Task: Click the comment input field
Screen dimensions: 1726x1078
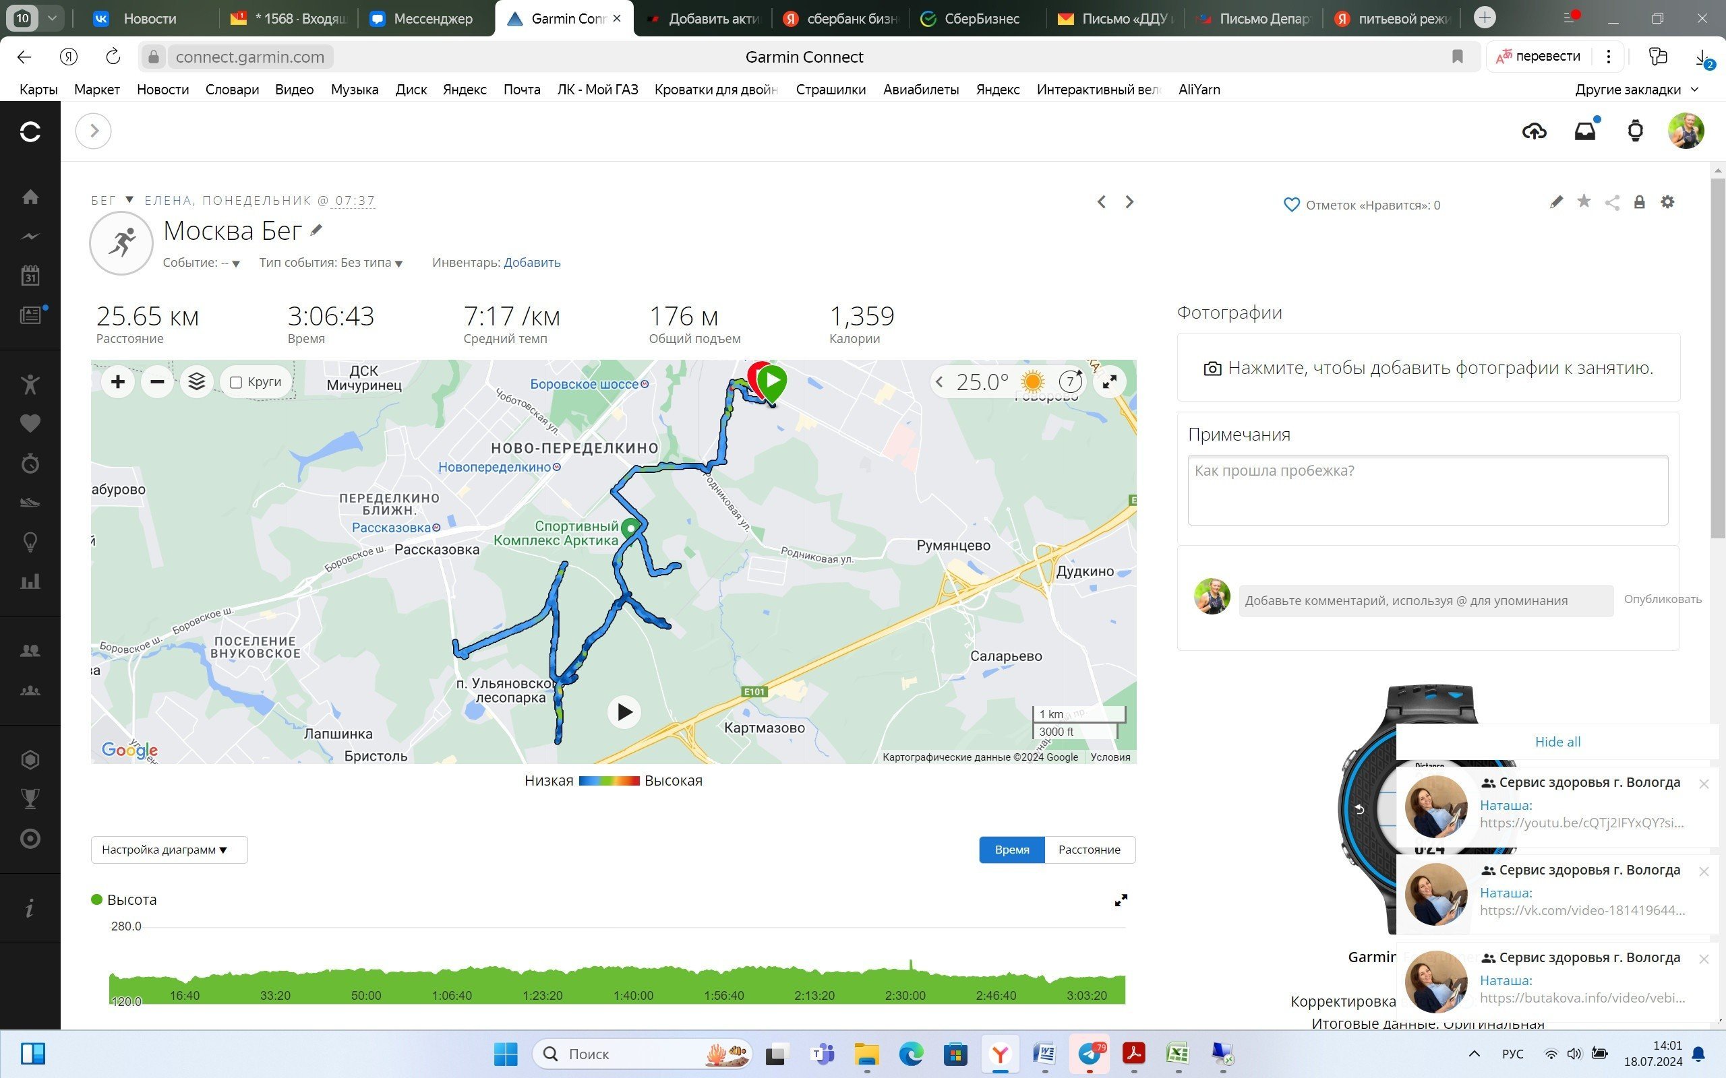Action: click(1426, 600)
